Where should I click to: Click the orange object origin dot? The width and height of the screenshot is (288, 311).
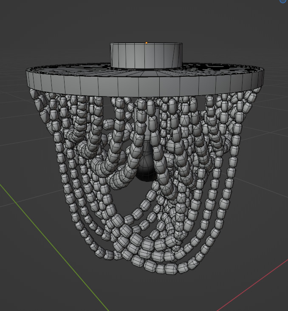tap(147, 43)
